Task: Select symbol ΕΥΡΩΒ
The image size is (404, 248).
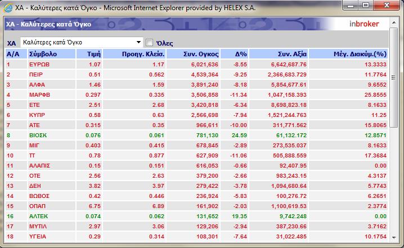Action: pos(39,64)
